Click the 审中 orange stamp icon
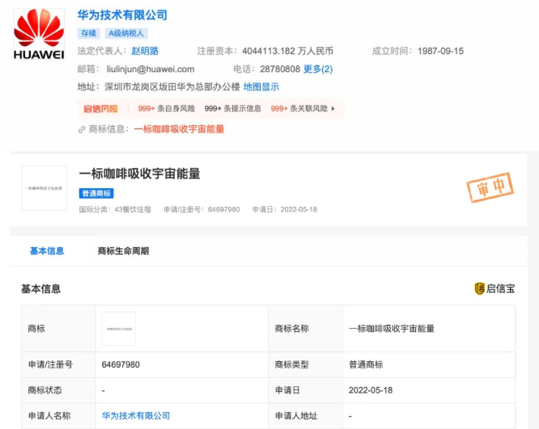This screenshot has width=539, height=429. tap(490, 187)
